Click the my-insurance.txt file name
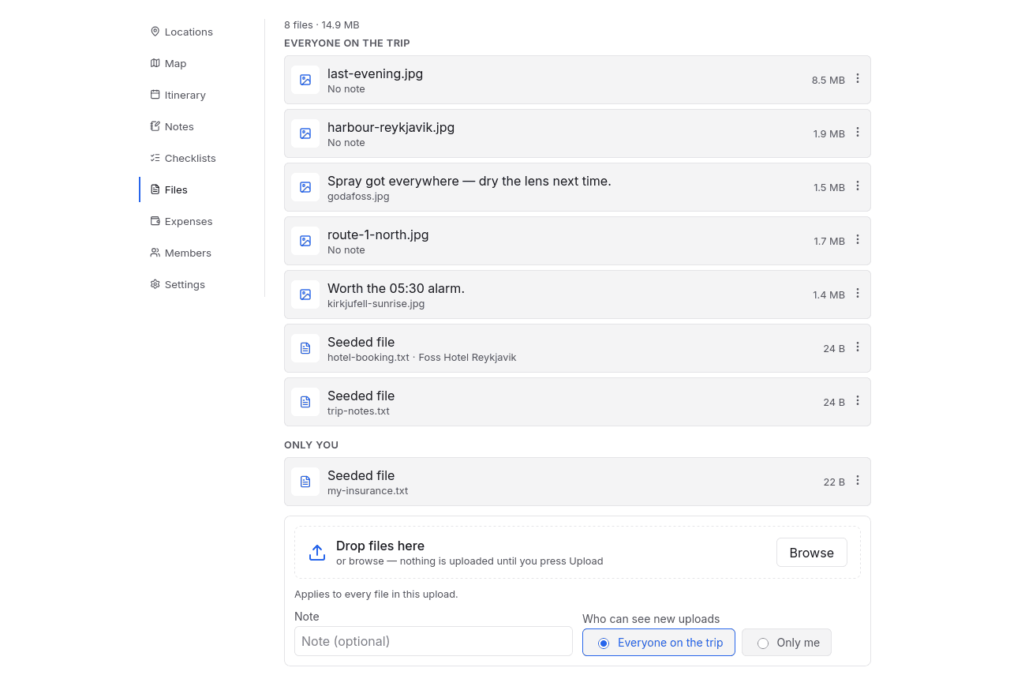The image size is (1010, 679). [x=368, y=491]
